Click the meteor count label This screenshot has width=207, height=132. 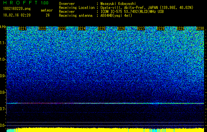(47, 10)
